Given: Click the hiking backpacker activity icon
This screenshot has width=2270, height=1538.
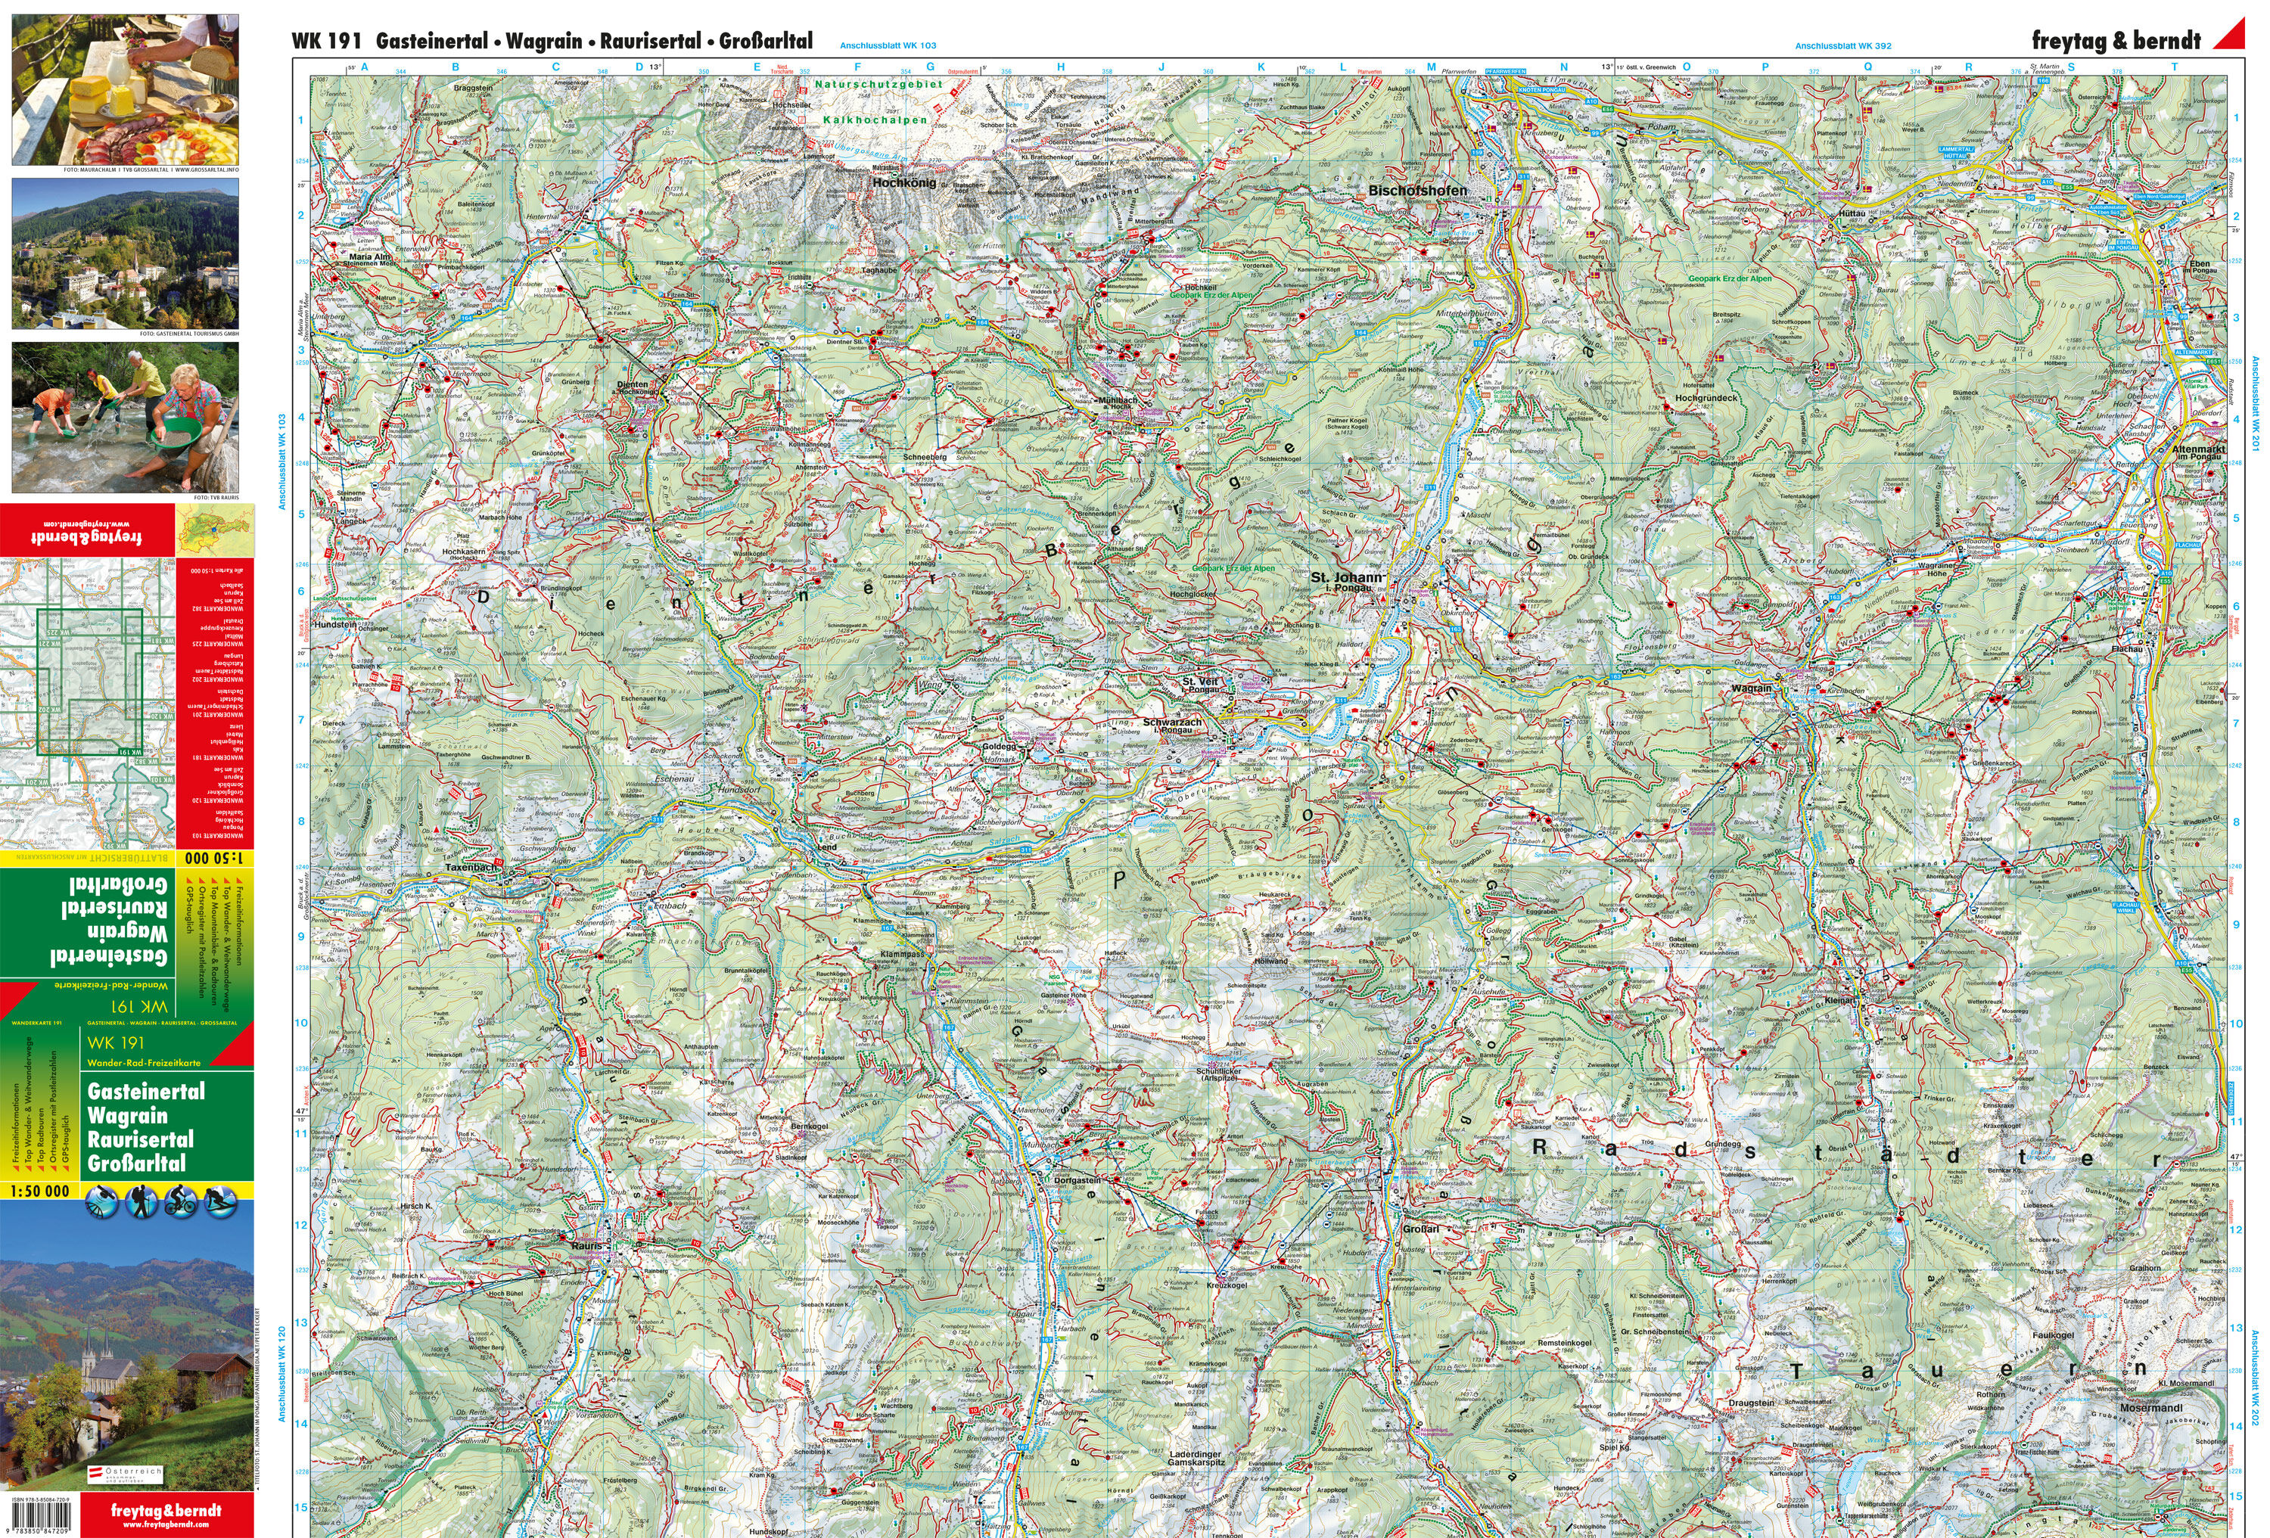Looking at the screenshot, I should click(x=141, y=1202).
